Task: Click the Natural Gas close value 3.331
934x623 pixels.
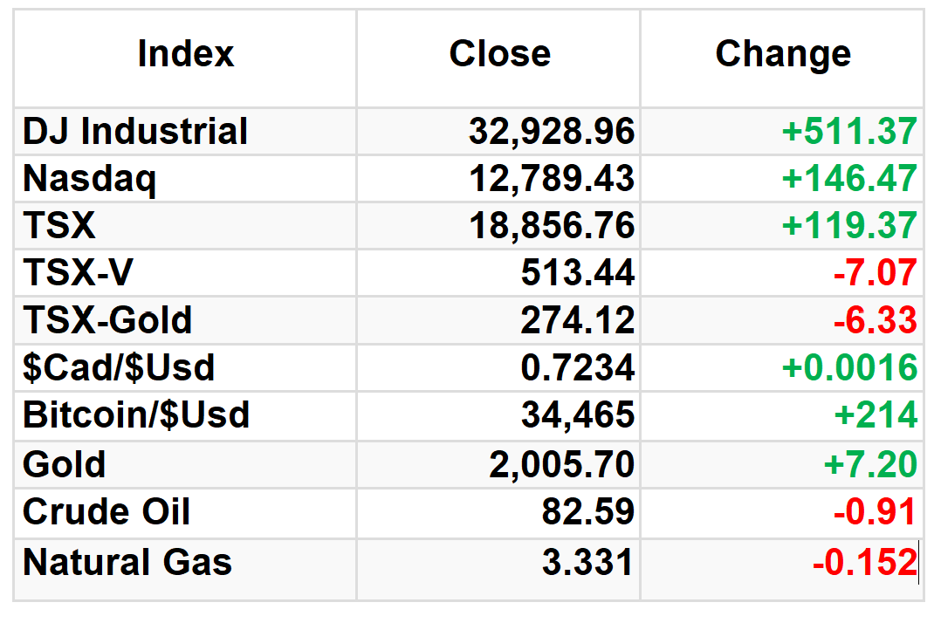Action: (x=587, y=563)
